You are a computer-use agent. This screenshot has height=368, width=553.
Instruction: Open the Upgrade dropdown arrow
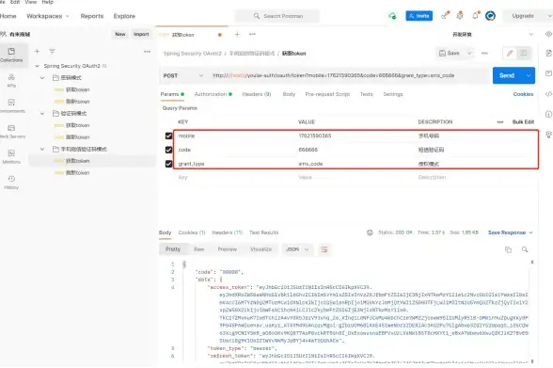(549, 16)
